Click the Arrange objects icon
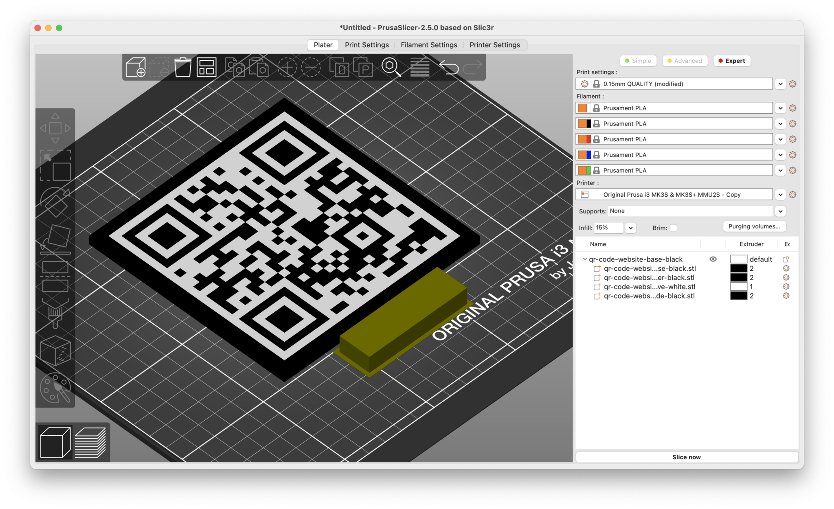The width and height of the screenshot is (834, 509). [x=206, y=67]
